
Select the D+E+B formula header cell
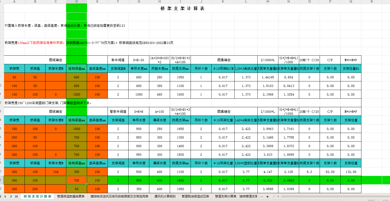[139, 111]
